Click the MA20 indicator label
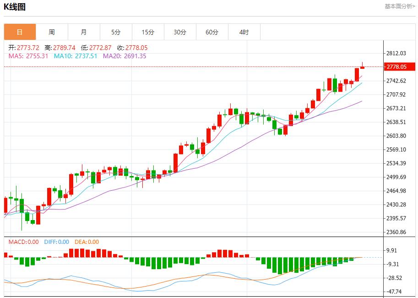The width and height of the screenshot is (418, 298). (x=125, y=56)
